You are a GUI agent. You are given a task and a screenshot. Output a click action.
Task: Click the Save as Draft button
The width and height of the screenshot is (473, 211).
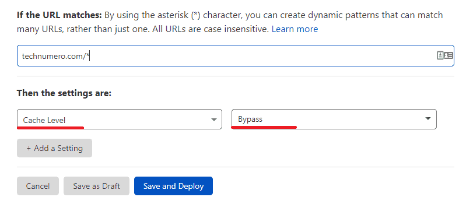96,186
